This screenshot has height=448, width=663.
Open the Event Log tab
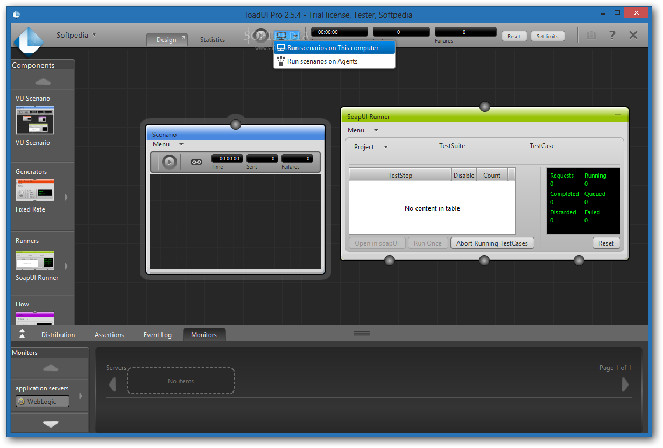pos(158,335)
